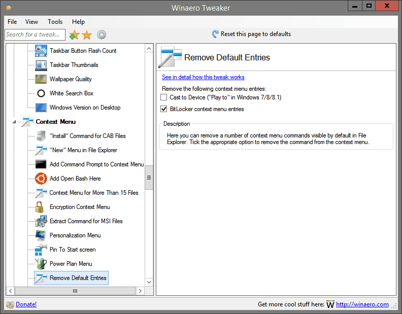Image resolution: width=402 pixels, height=314 pixels.
Task: Open See in detail how this tweak works
Action: tap(203, 77)
